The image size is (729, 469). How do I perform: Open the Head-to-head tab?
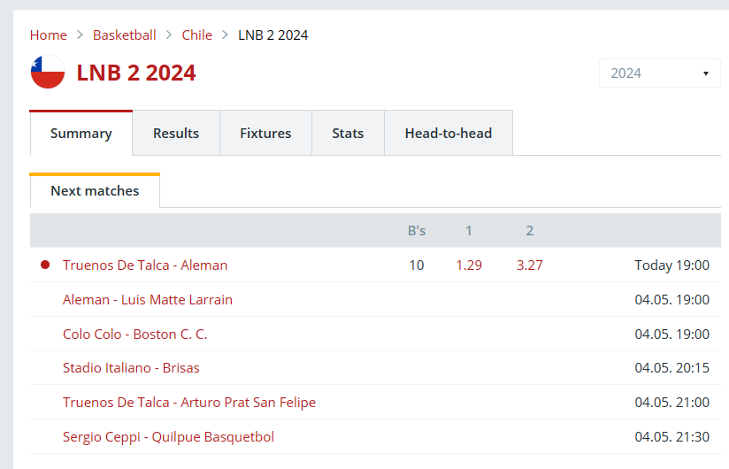[x=449, y=134]
